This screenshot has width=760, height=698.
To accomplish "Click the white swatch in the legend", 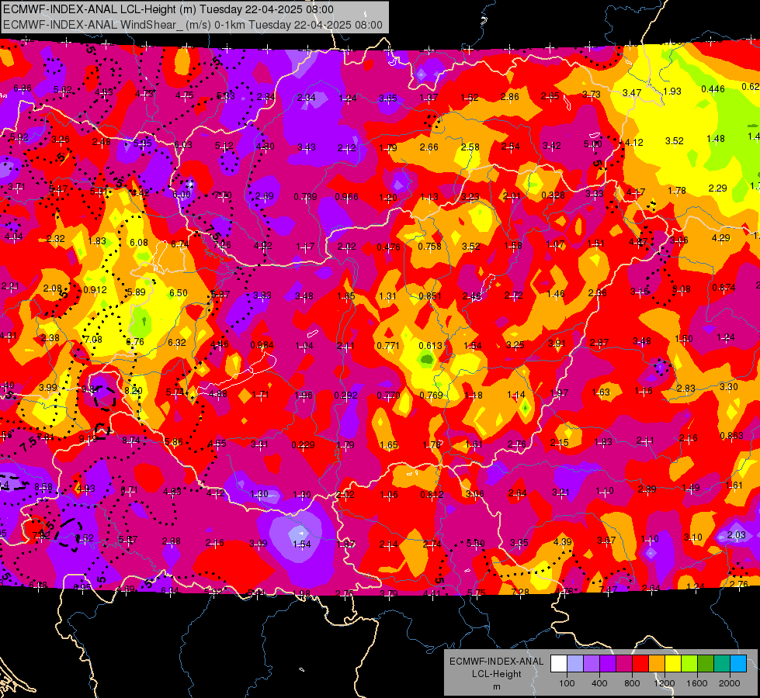I will (x=559, y=664).
